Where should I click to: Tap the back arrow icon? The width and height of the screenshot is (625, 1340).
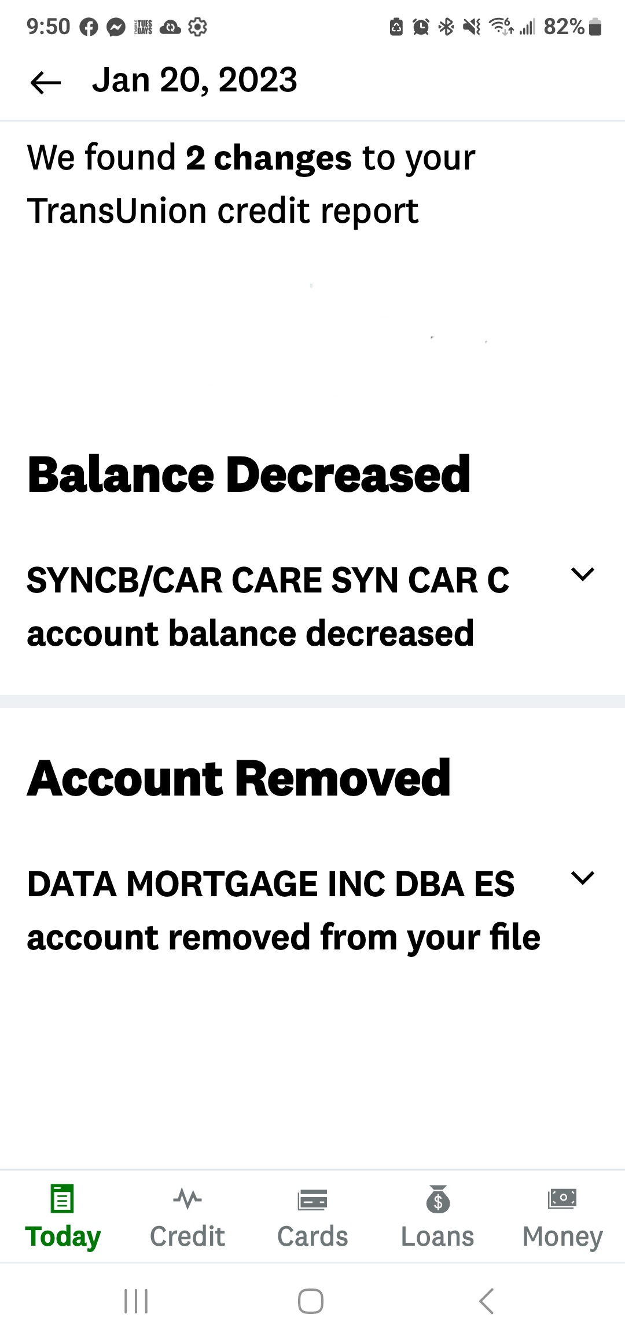pos(46,82)
